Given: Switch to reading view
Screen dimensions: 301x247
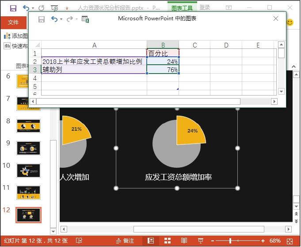Looking at the screenshot, I should (x=184, y=241).
